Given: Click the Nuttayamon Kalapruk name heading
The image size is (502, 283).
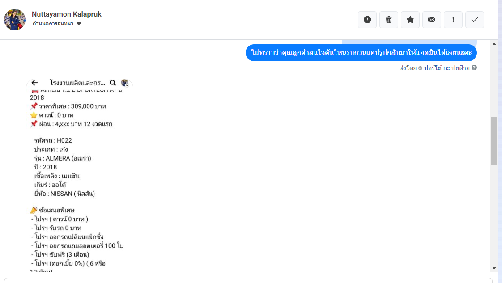Looking at the screenshot, I should click(x=67, y=14).
